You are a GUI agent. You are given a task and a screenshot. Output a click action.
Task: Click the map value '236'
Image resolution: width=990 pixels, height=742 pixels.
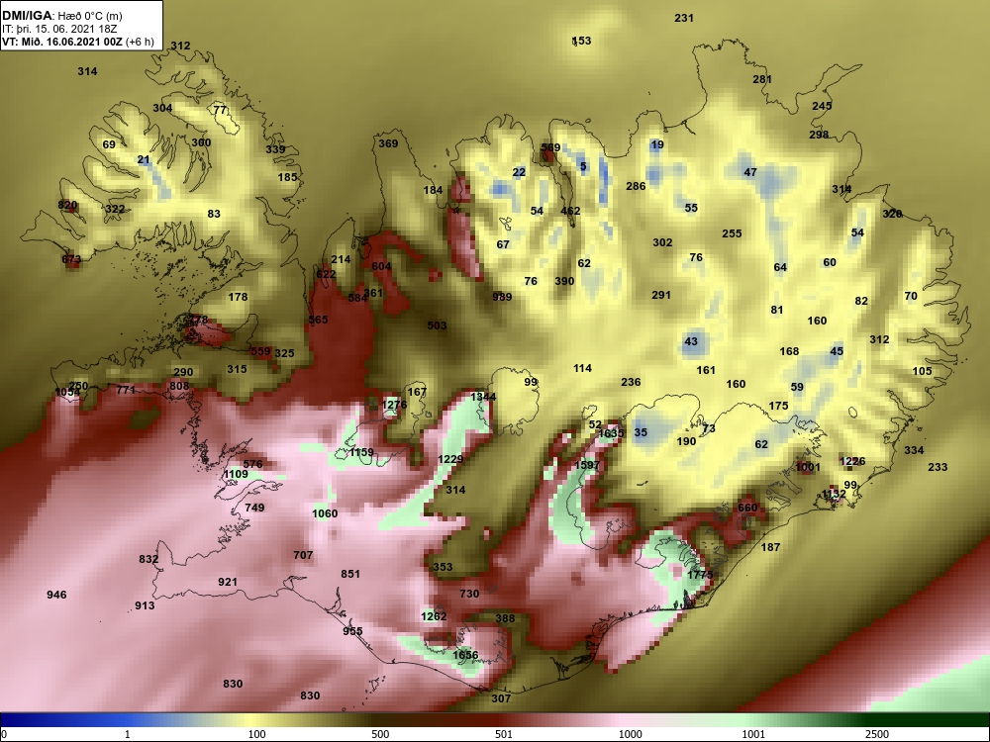click(x=631, y=382)
